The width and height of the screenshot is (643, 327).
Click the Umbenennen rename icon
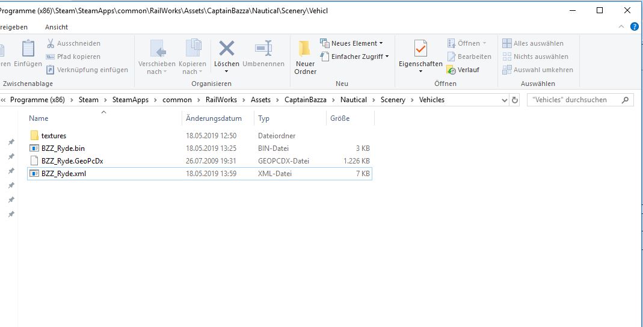coord(263,49)
